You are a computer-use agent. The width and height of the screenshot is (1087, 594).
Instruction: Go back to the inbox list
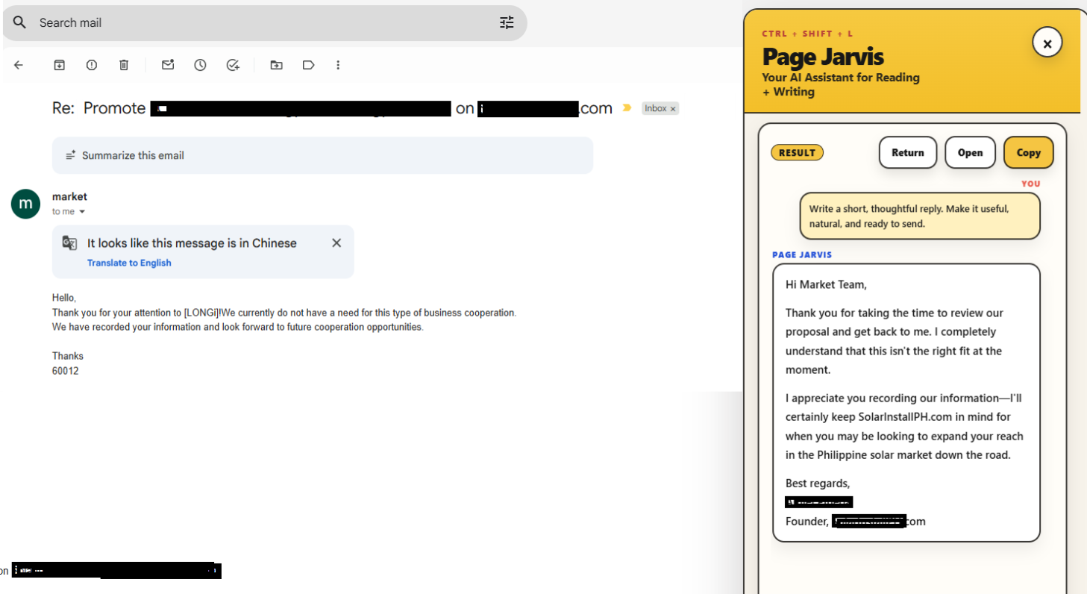tap(19, 65)
